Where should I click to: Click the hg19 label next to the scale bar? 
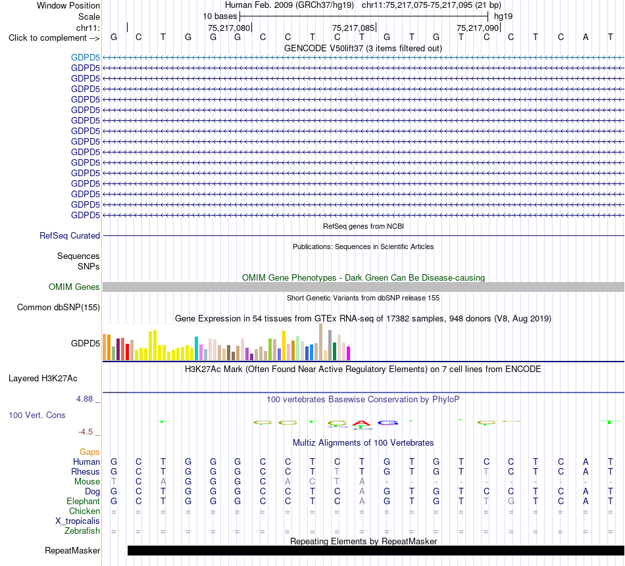(x=503, y=16)
